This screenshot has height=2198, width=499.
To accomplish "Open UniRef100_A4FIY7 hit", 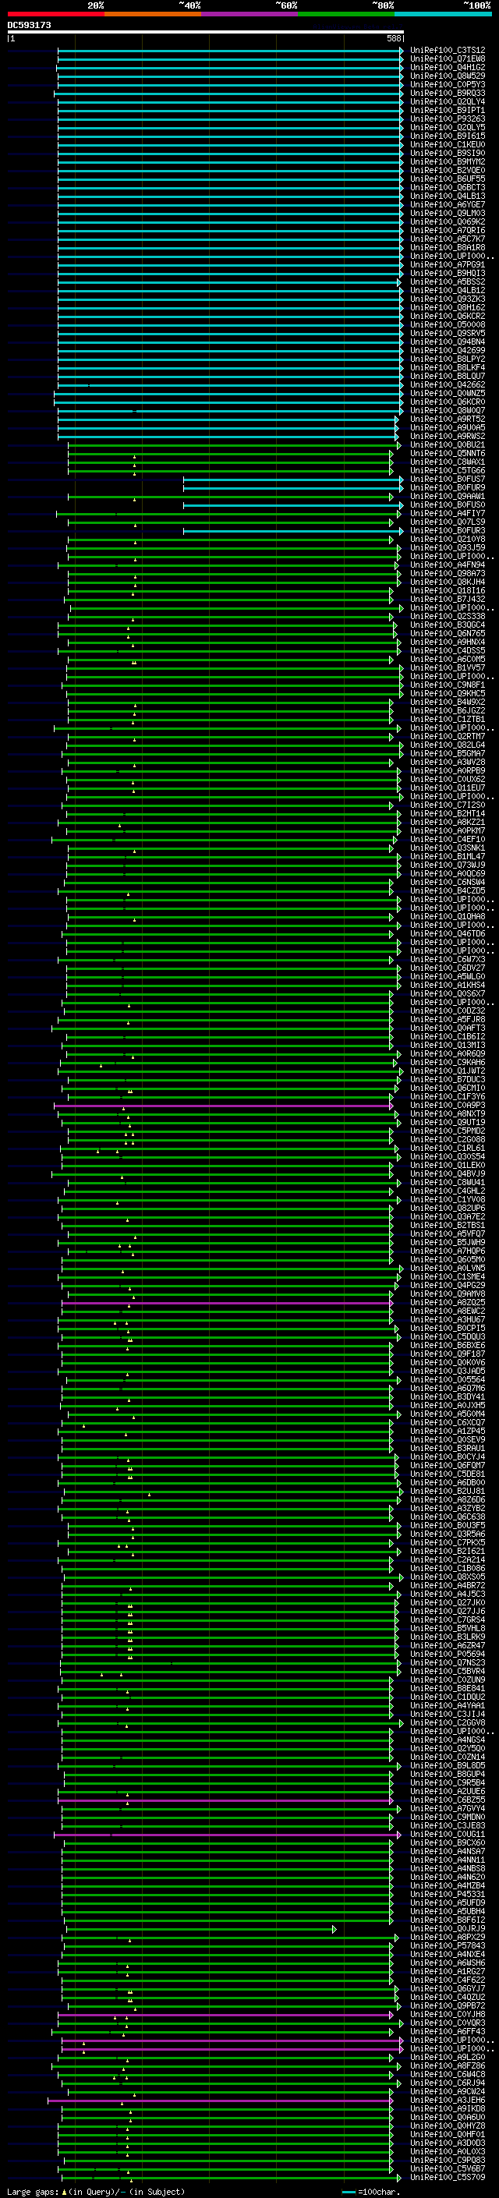I will point(448,513).
